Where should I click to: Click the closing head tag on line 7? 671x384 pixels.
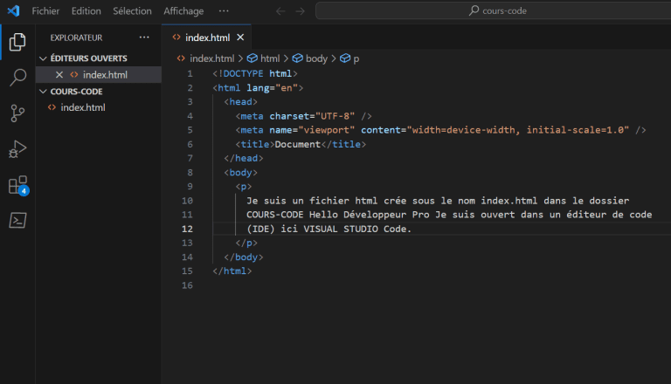pyautogui.click(x=244, y=158)
